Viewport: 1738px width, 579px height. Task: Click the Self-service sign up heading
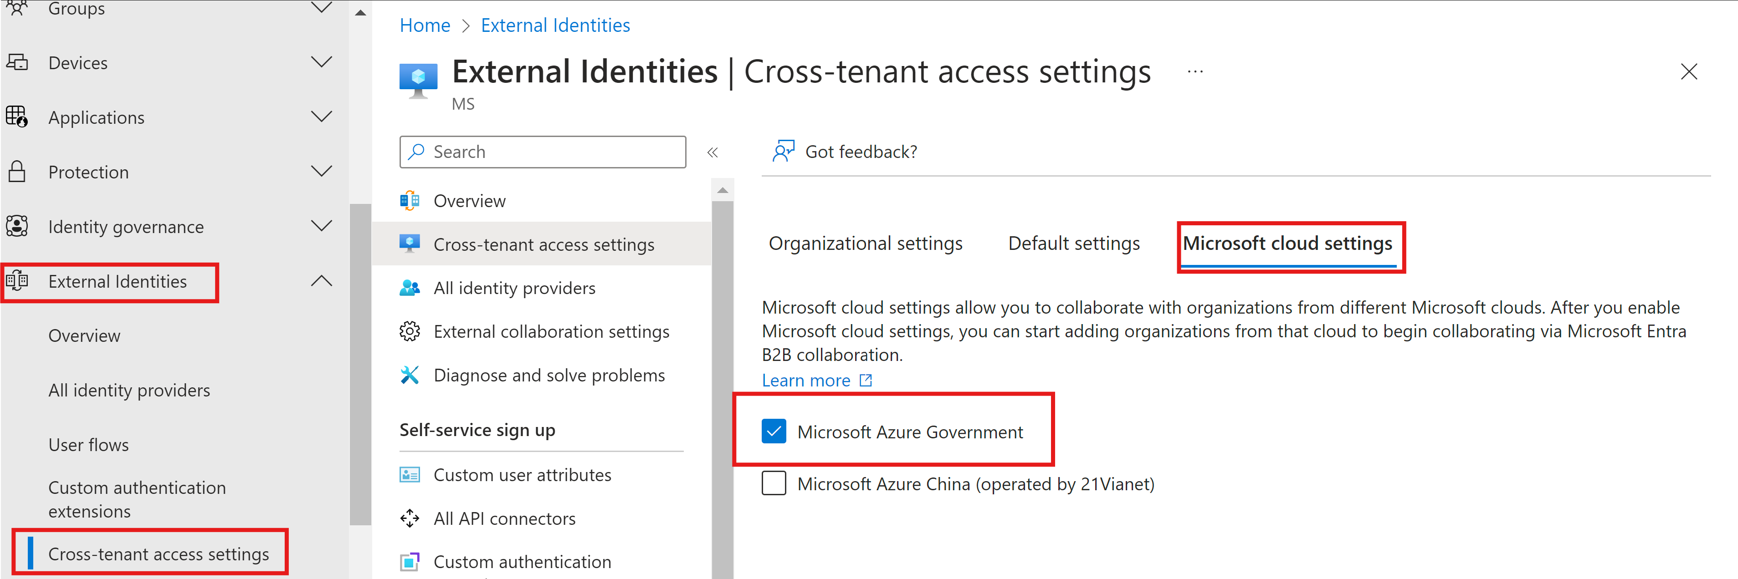coord(477,430)
